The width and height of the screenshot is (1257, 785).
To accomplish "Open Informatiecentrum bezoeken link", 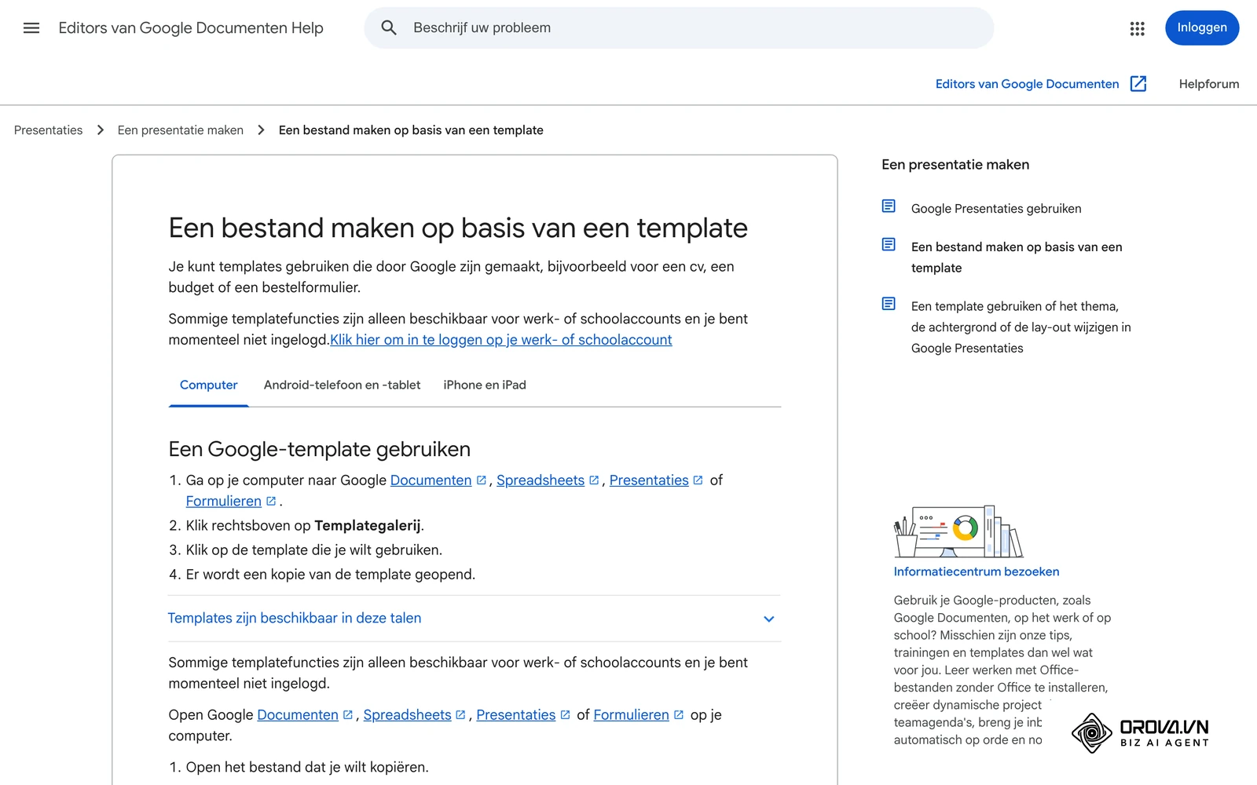I will point(977,572).
